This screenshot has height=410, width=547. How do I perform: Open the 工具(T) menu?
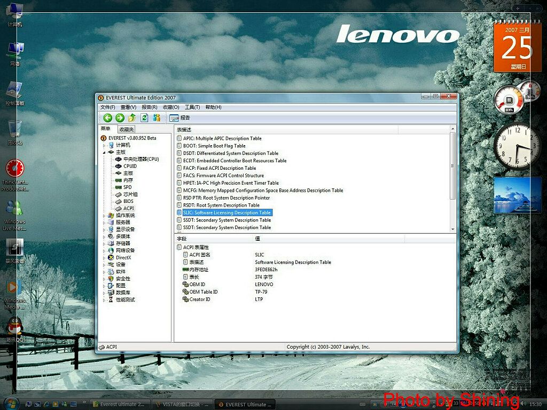pos(192,107)
